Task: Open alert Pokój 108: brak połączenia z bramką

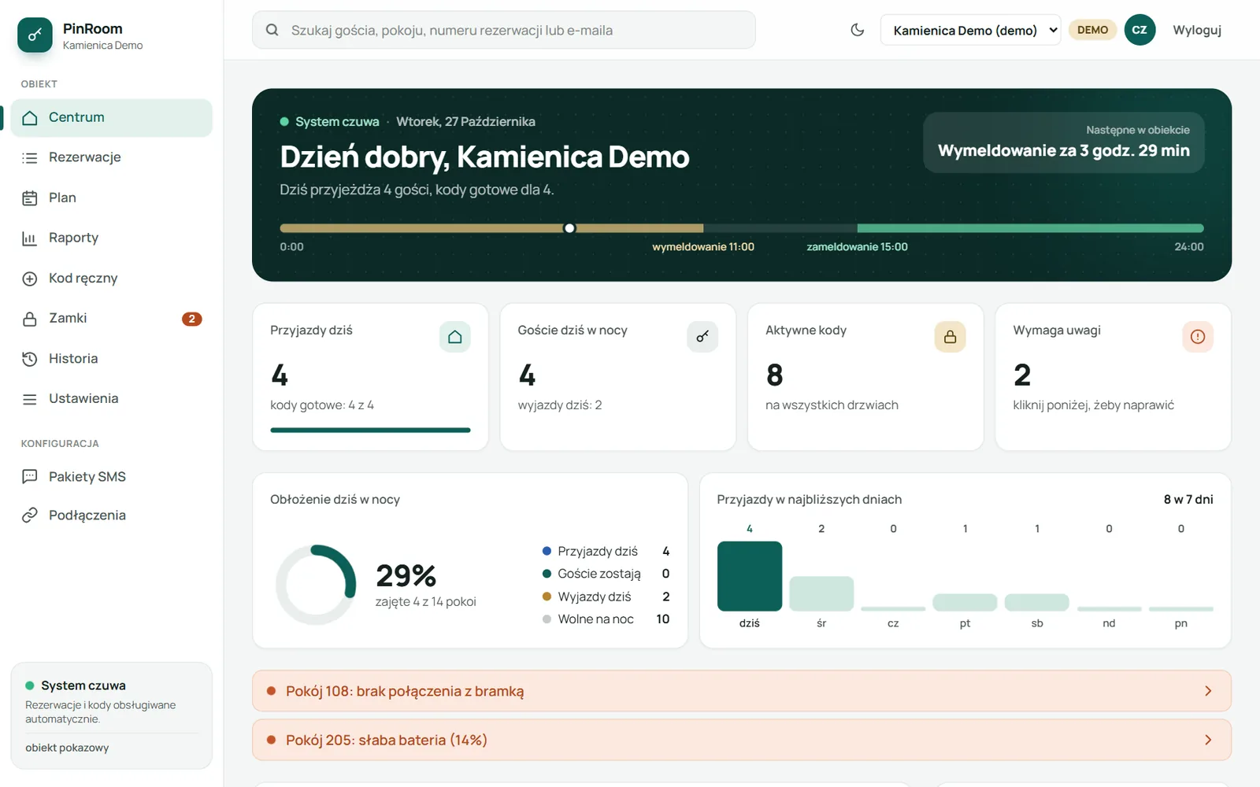Action: tap(742, 691)
